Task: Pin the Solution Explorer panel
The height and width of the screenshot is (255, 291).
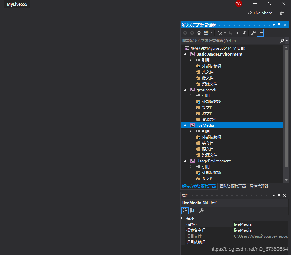Action: (279, 25)
